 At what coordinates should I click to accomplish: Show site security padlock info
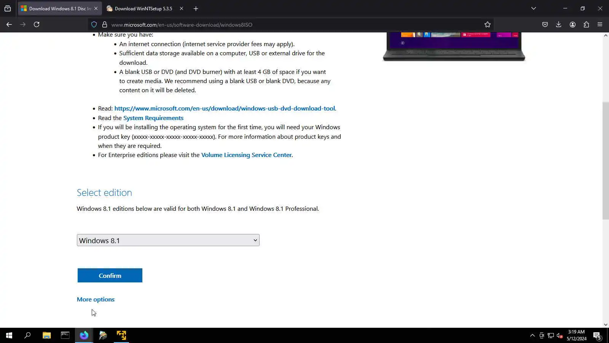click(x=104, y=24)
